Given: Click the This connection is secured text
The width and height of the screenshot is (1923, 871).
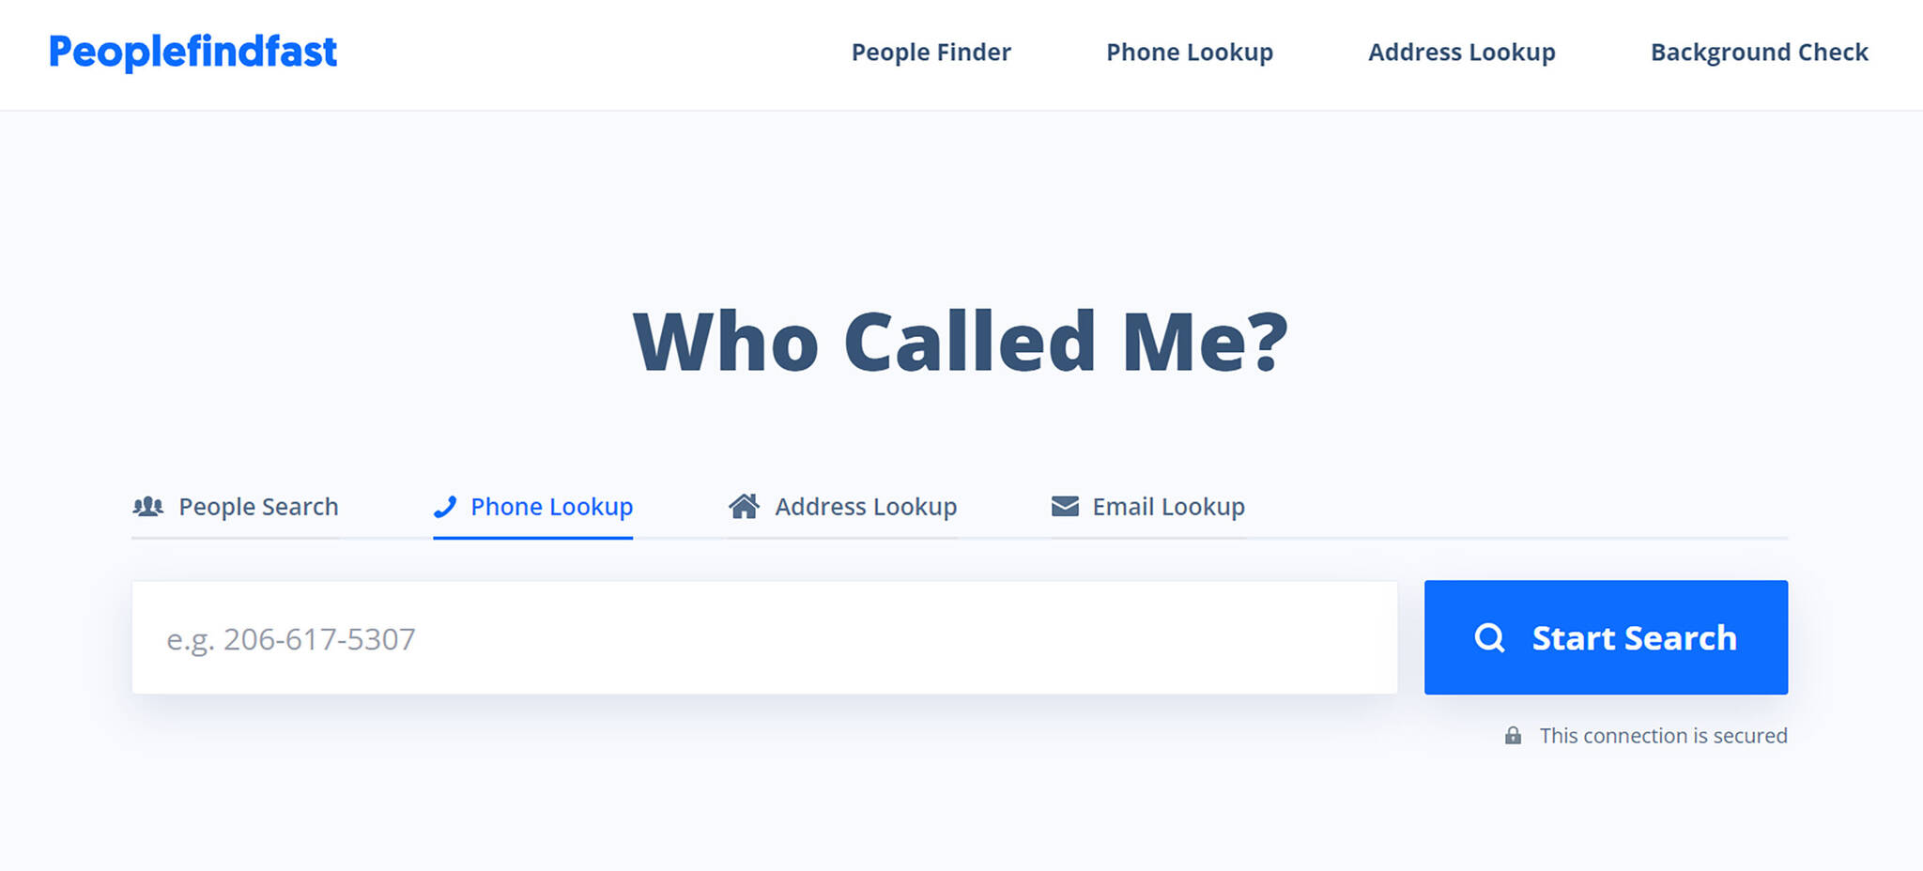Looking at the screenshot, I should tap(1663, 736).
